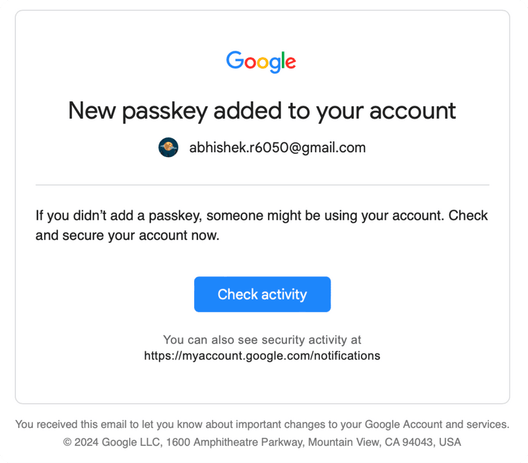Viewport: 528px width, 463px height.
Task: Click the copyright © symbol in footer
Action: (x=67, y=442)
